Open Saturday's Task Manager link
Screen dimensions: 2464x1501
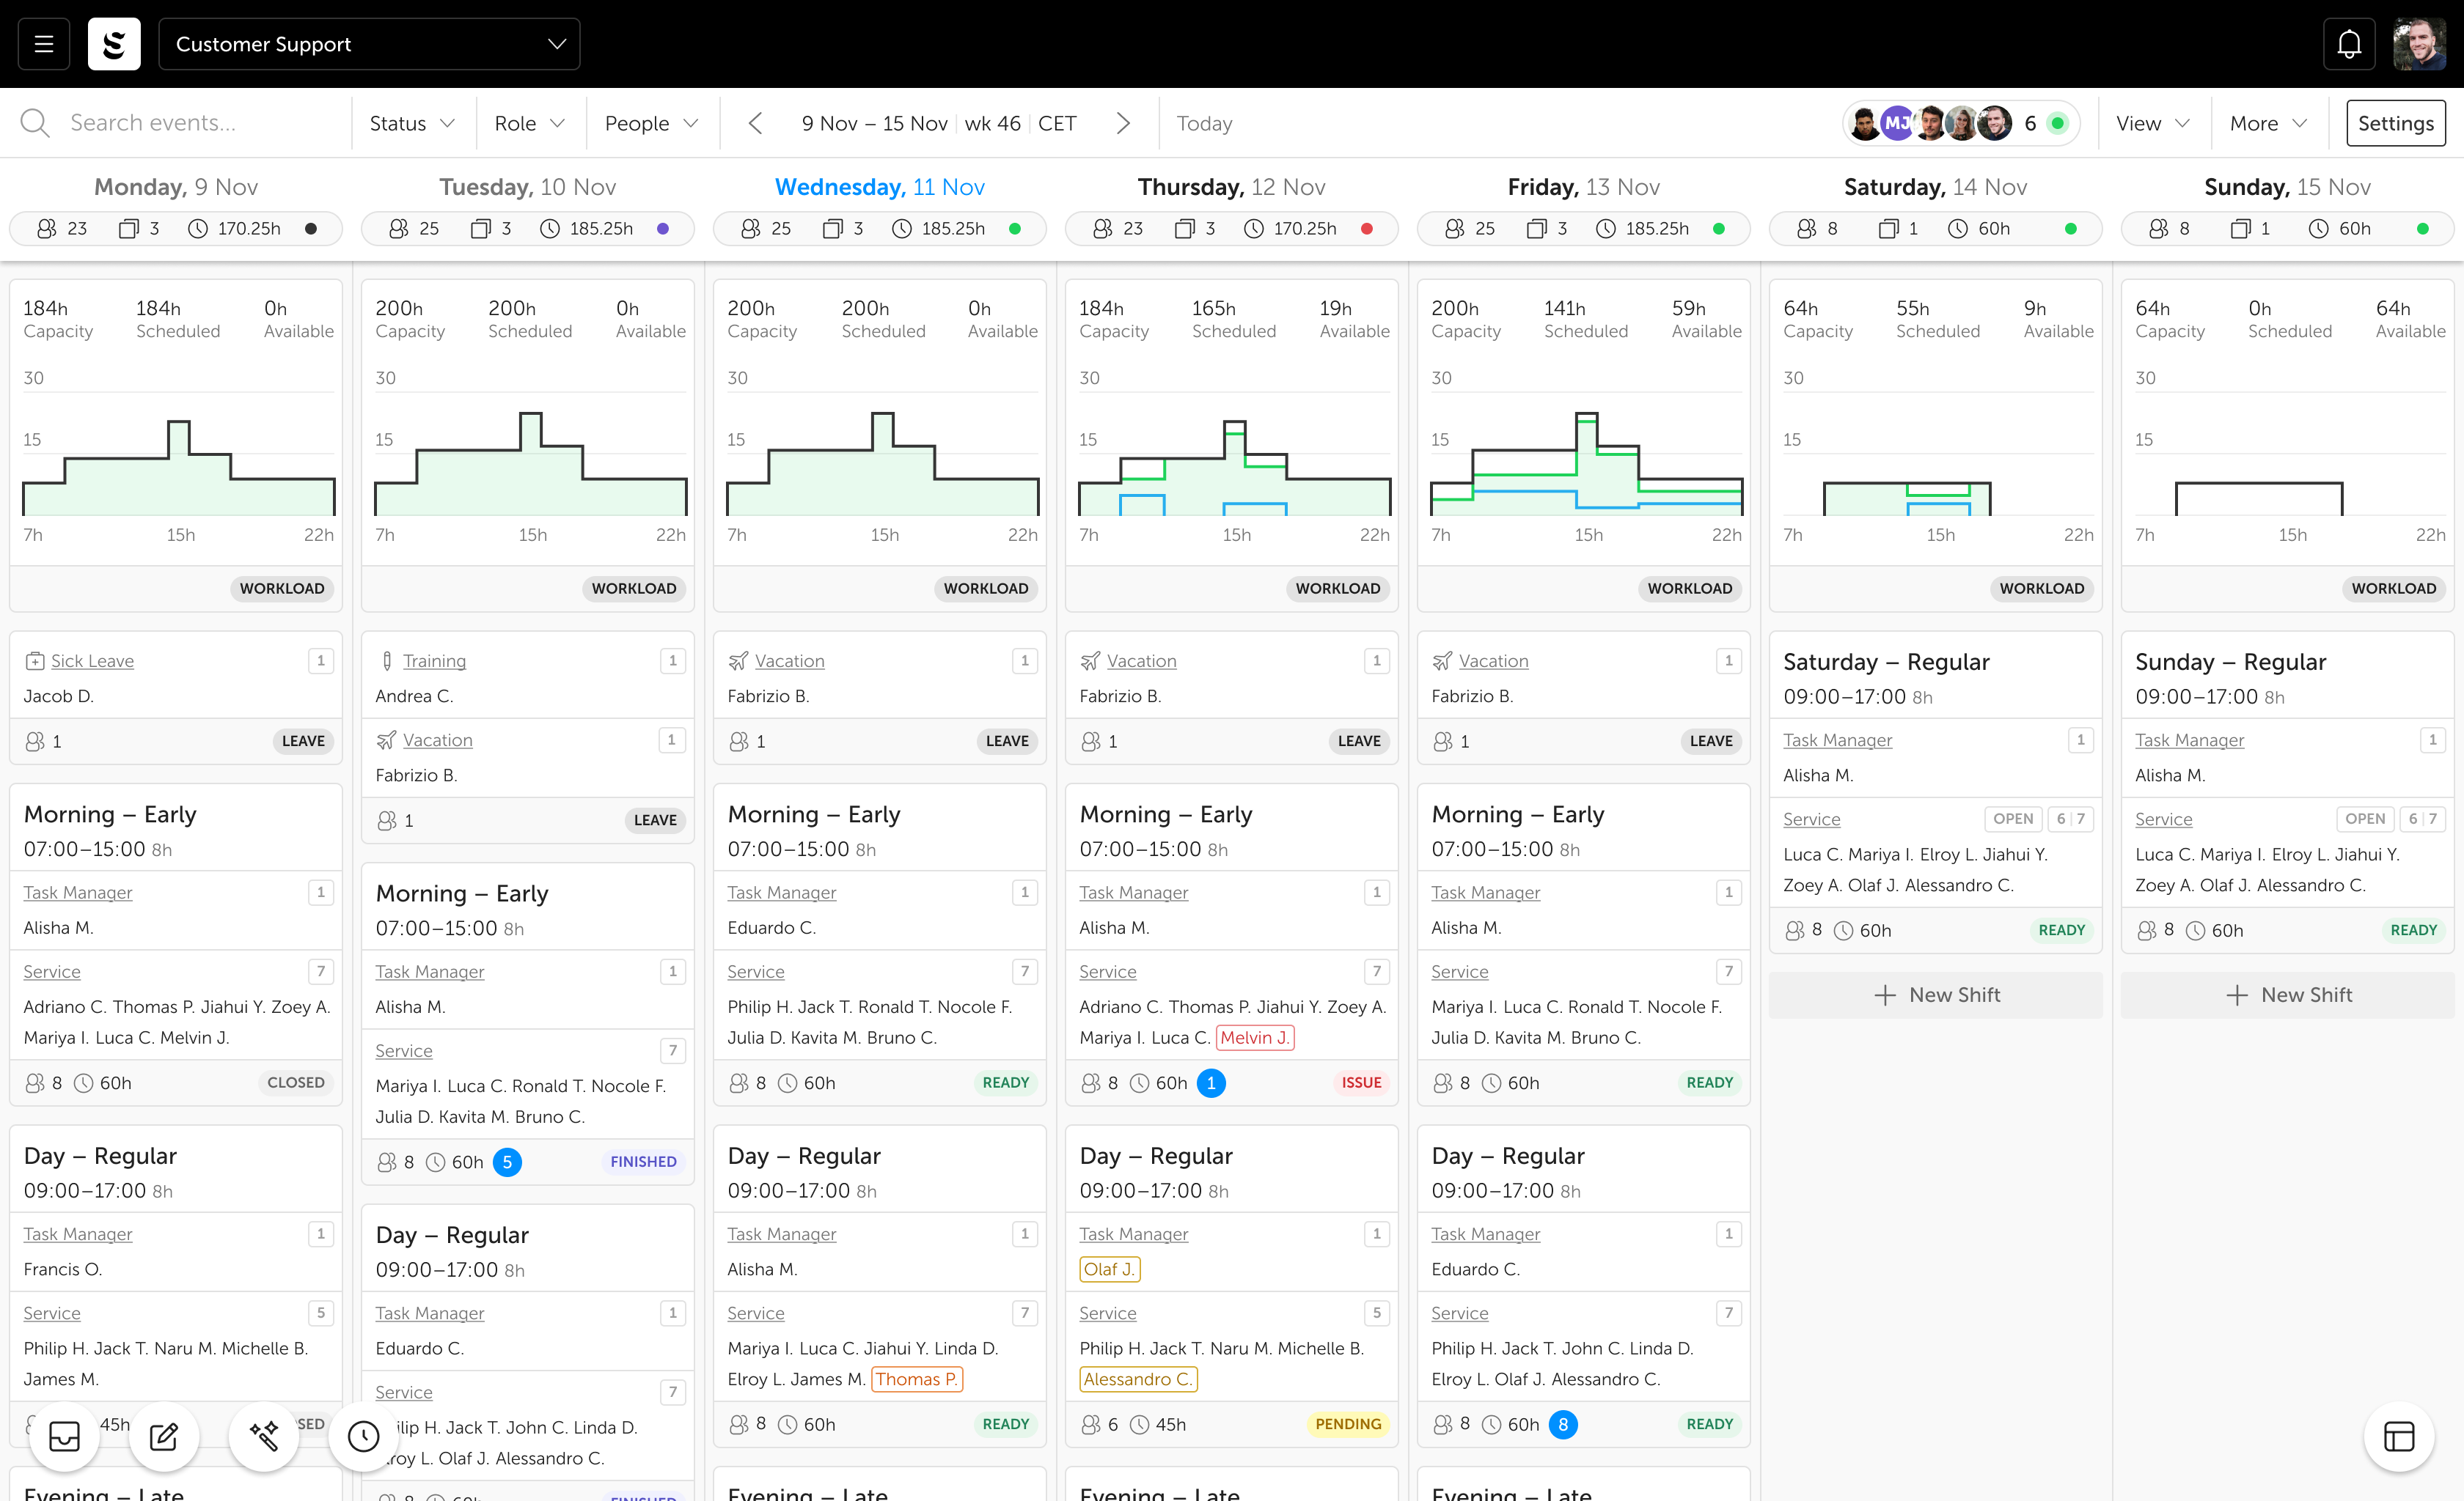click(x=1837, y=740)
